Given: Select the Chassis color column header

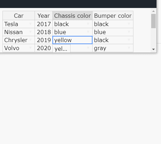Looking at the screenshot, I should (x=72, y=16).
